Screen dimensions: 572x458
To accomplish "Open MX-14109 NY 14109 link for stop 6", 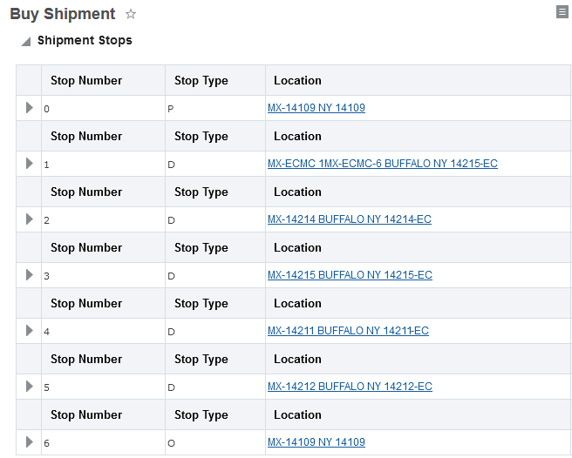I will click(316, 442).
